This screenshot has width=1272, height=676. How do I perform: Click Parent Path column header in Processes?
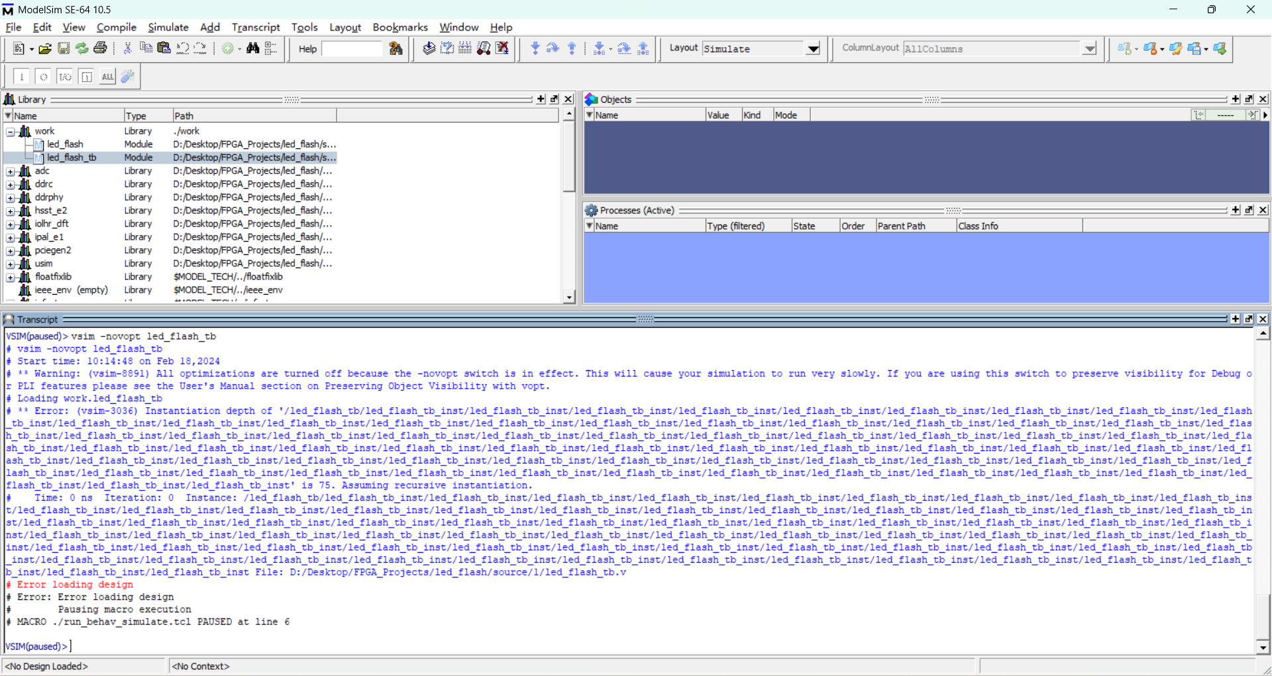(916, 226)
